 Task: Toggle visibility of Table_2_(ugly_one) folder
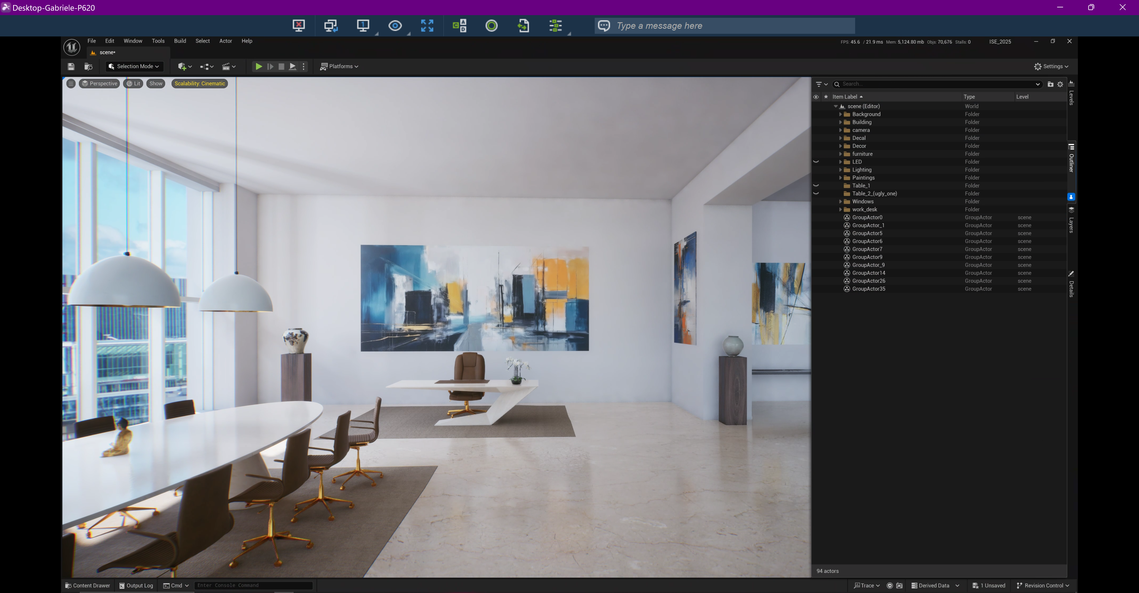pos(816,194)
